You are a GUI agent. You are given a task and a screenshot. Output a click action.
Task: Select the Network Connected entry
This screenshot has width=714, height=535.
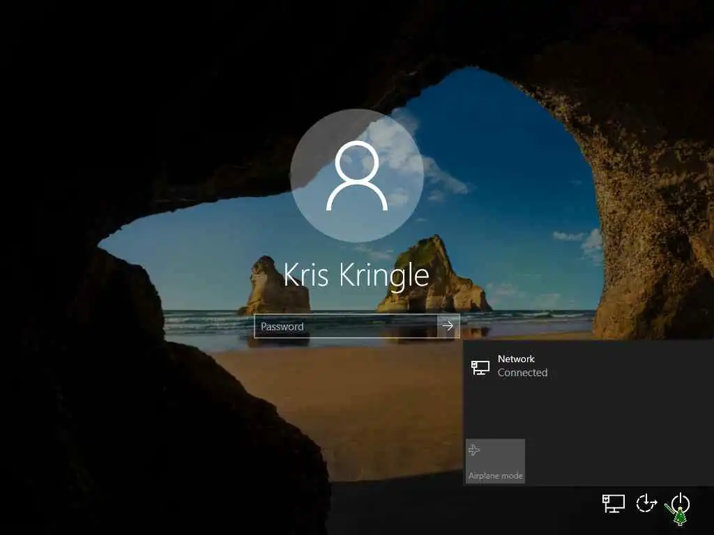click(x=588, y=366)
